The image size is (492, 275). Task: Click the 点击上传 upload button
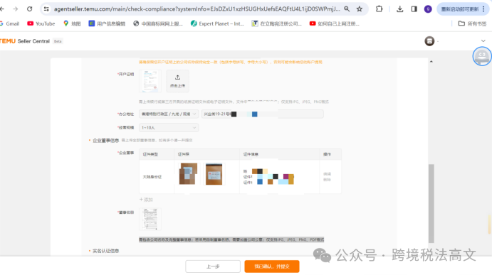coord(177,81)
